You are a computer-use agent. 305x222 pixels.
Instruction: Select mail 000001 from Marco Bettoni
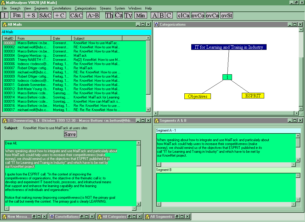tap(74, 43)
